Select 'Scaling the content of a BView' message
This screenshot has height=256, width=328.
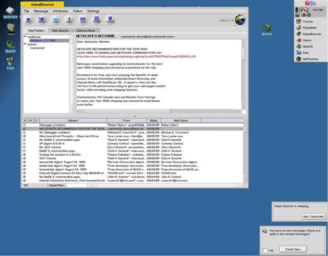point(133,155)
